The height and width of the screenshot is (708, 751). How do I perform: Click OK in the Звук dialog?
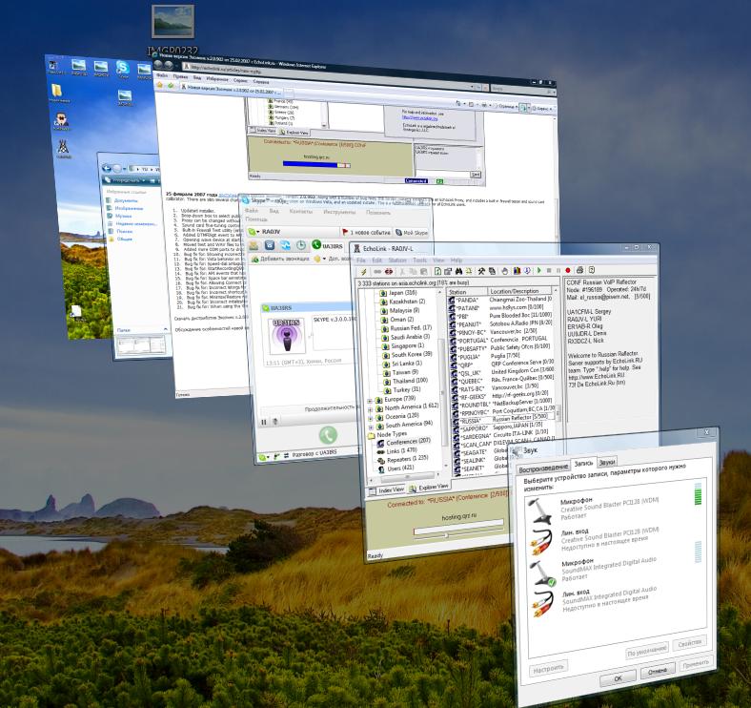click(x=618, y=677)
